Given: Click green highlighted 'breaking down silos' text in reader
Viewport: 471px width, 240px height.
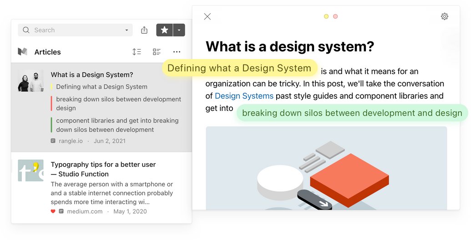Looking at the screenshot, I should (x=352, y=113).
